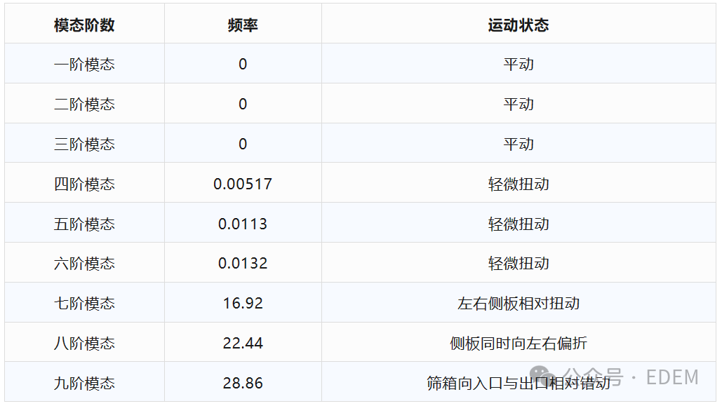The image size is (722, 406).
Task: Click 轻微扭动 in the 五阶模态 row
Action: pyautogui.click(x=519, y=224)
